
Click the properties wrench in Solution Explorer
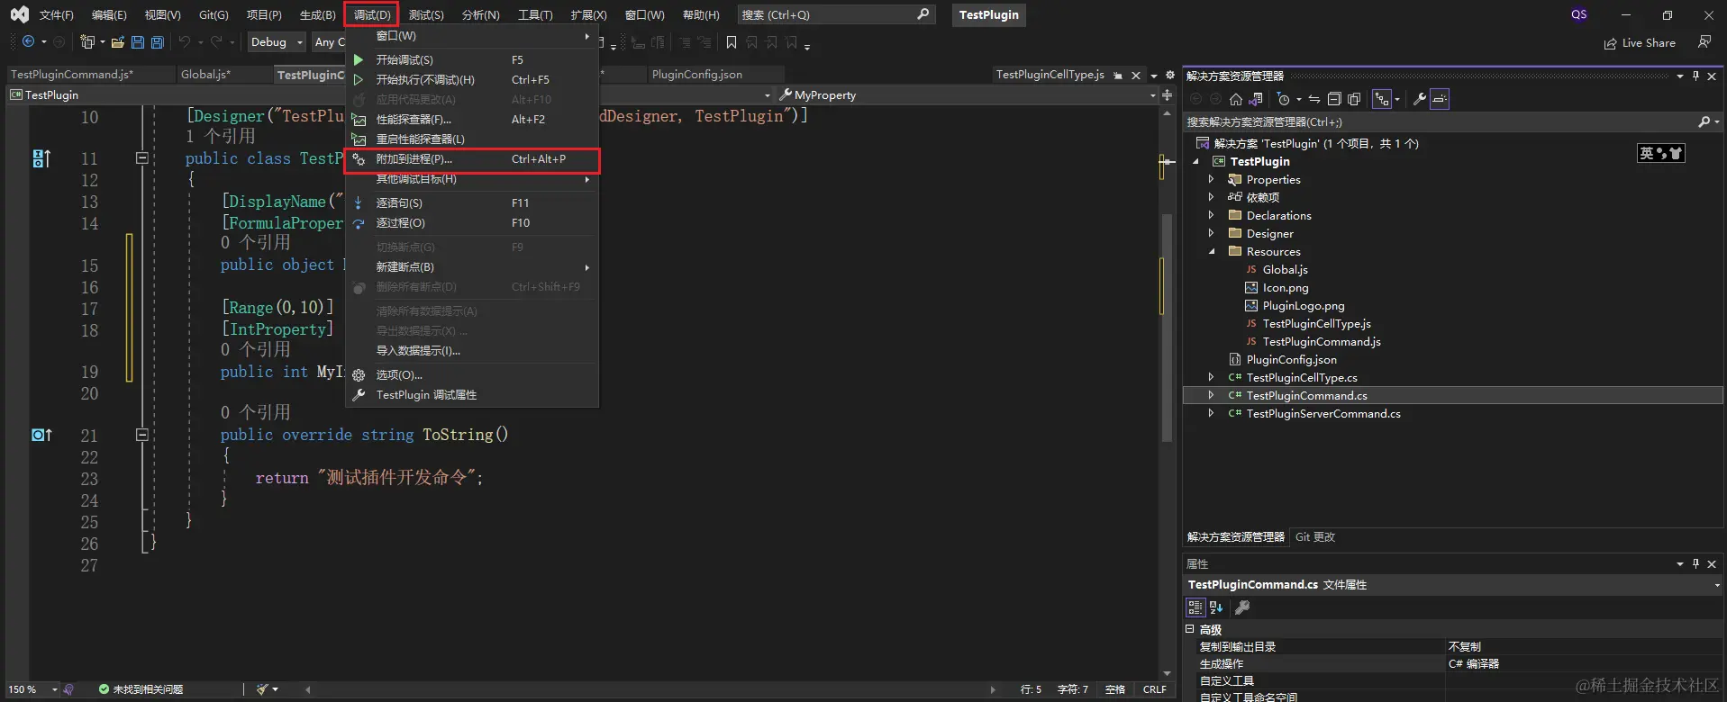(1420, 99)
